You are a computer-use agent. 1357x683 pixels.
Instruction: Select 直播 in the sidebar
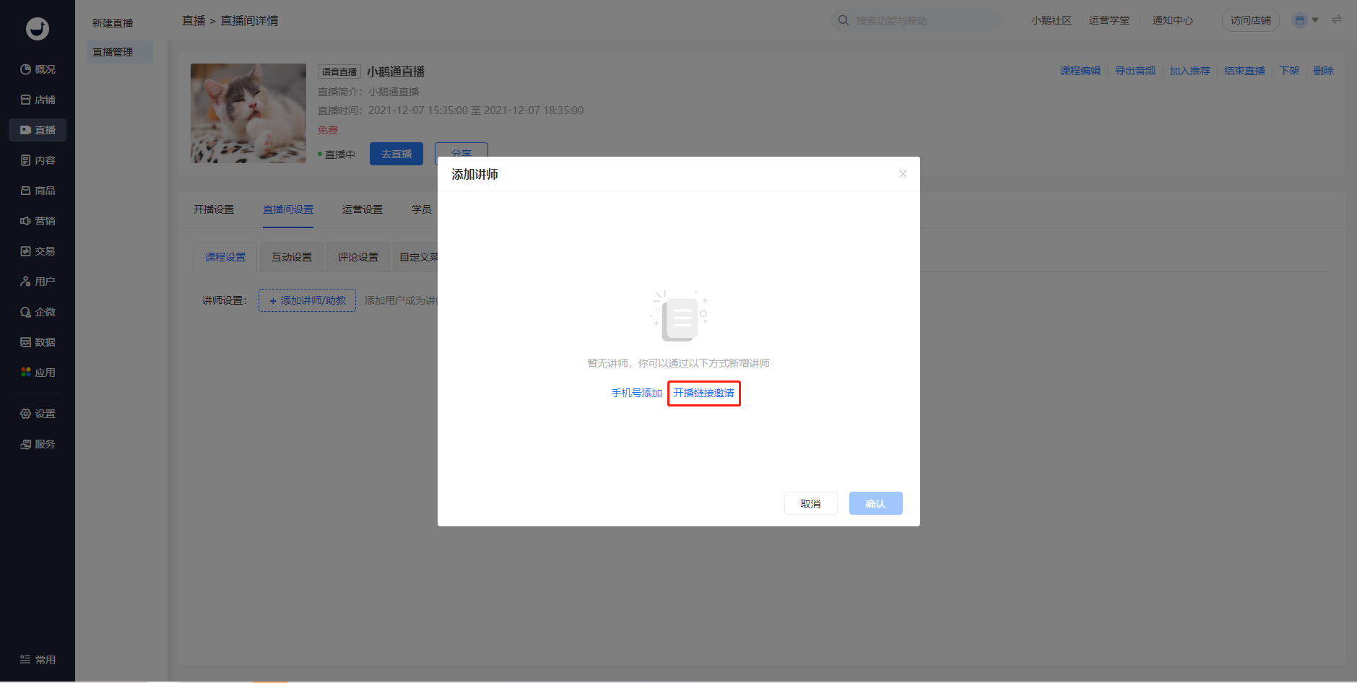[x=38, y=130]
